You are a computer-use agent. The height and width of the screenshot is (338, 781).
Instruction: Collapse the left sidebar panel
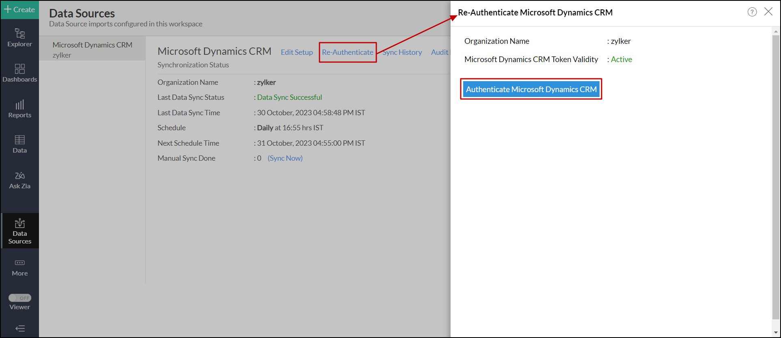20,328
